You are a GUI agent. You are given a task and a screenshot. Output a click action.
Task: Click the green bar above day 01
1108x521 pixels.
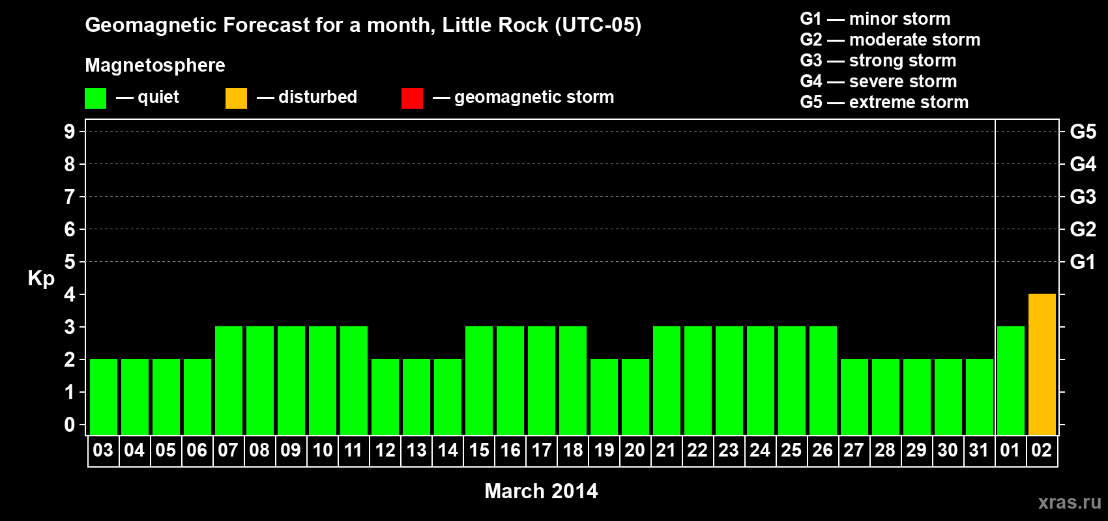click(1010, 381)
